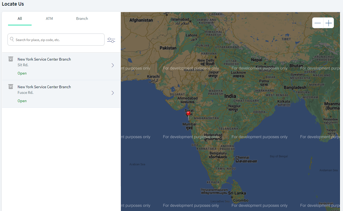The height and width of the screenshot is (211, 343).
Task: Click the Colombo label on the map
Action: [x=241, y=200]
